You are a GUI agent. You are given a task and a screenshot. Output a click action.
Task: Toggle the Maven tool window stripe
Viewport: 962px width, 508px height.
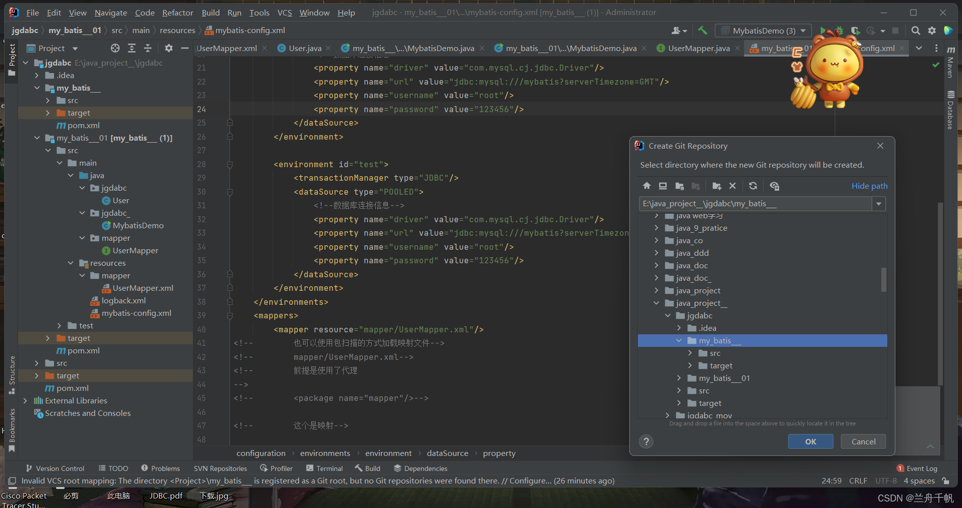click(950, 63)
